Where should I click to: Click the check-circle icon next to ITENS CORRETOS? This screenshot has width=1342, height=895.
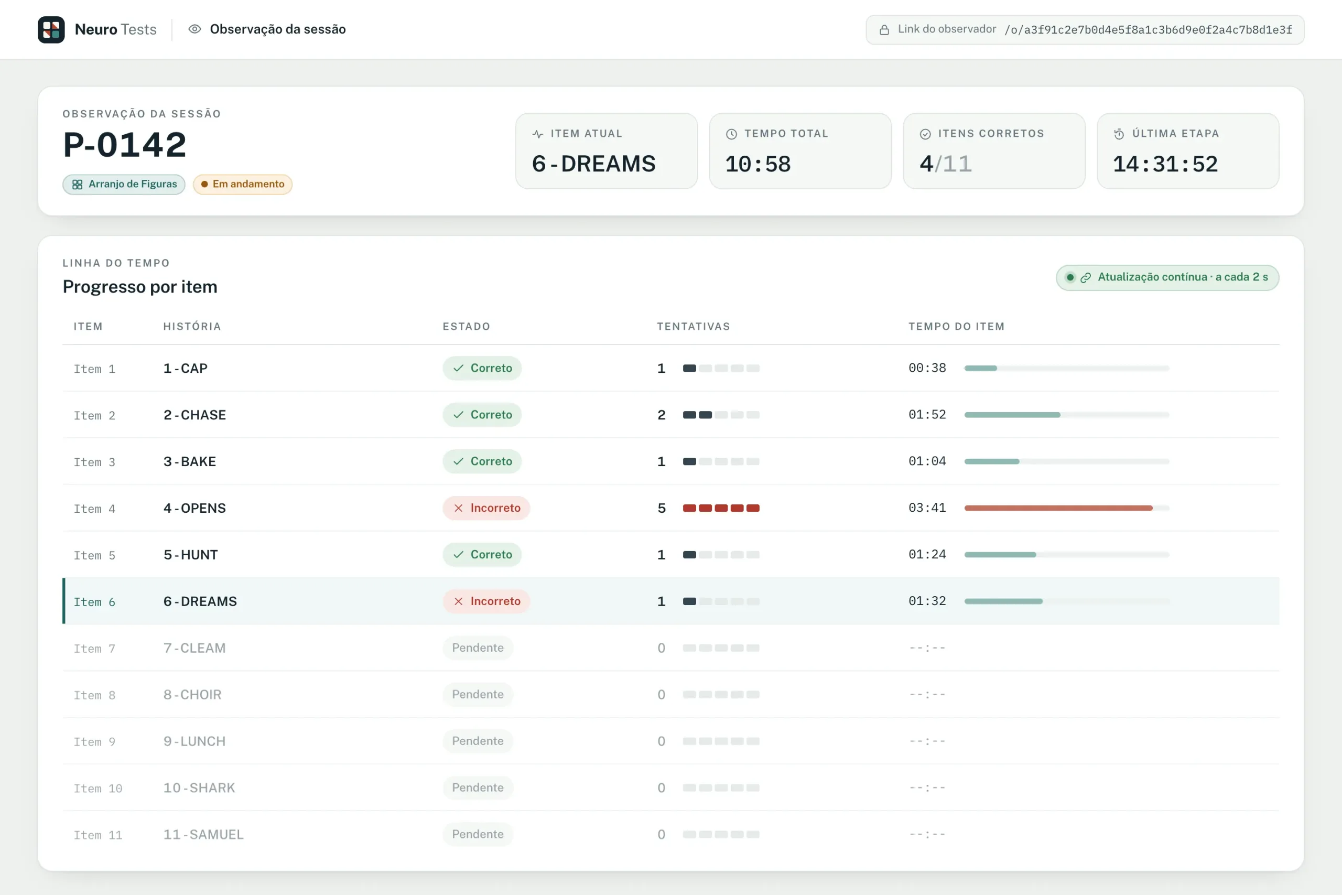(925, 134)
